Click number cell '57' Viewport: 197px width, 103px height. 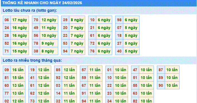coord(84,70)
